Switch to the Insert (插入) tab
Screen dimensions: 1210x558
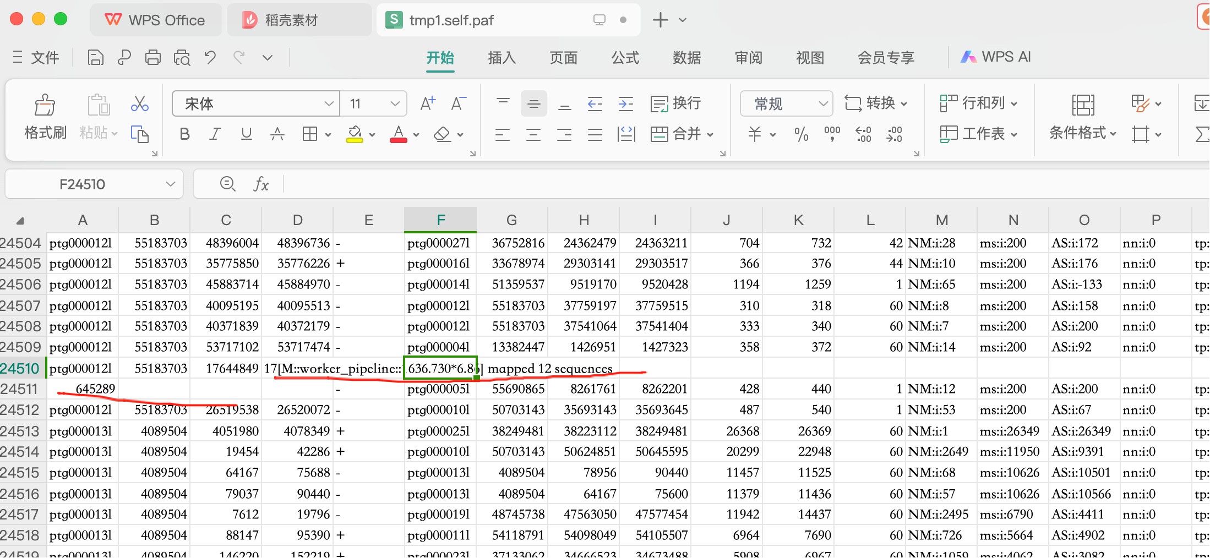[502, 57]
